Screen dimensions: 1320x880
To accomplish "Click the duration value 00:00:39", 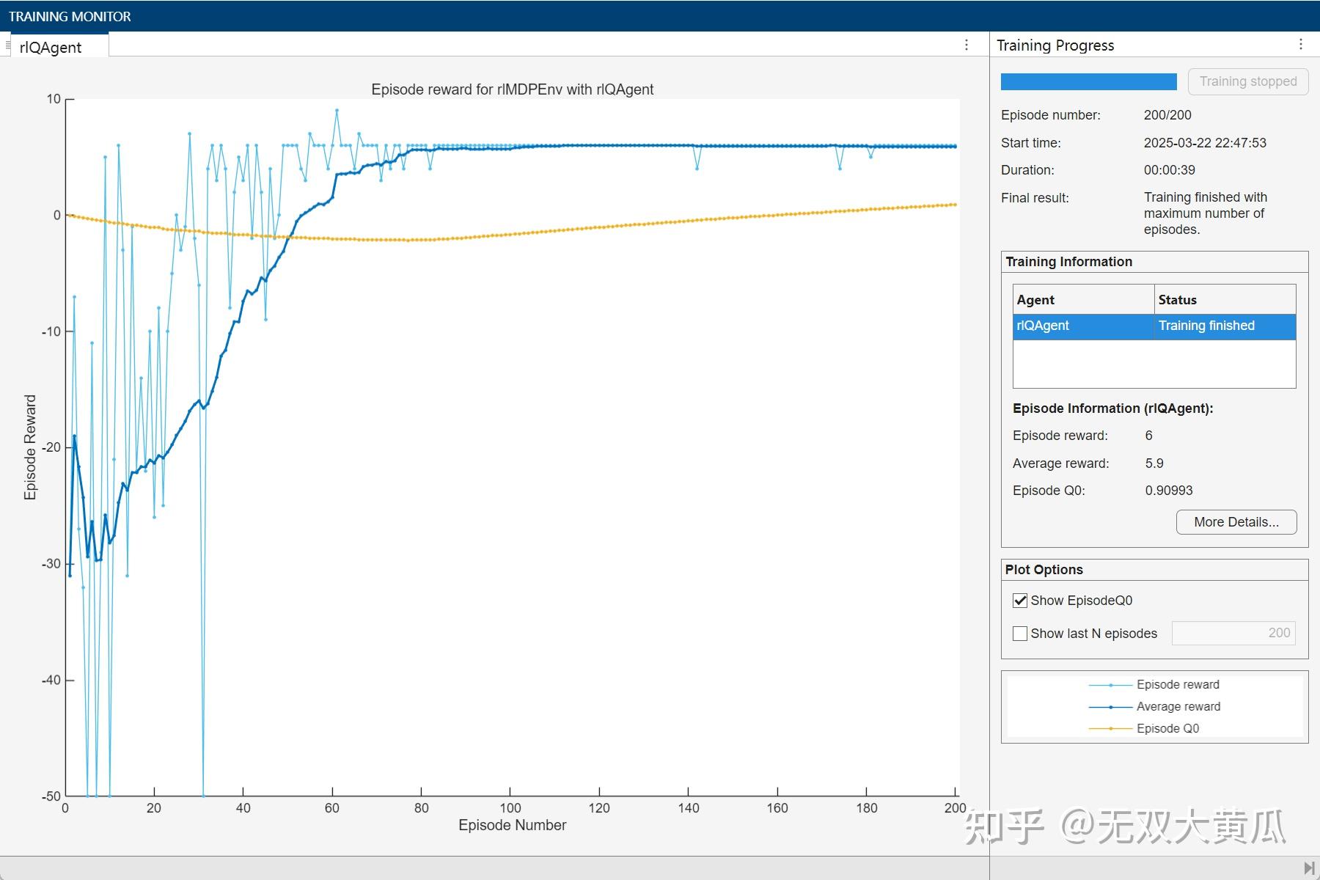I will point(1170,170).
